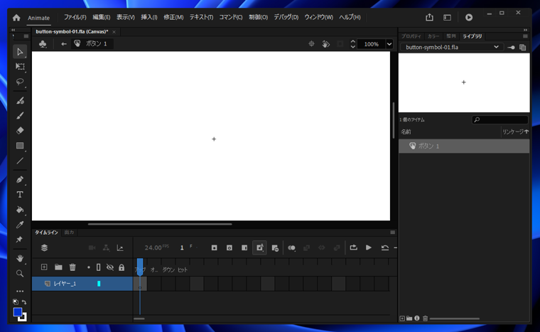Collapse the right panel double-arrow
Image resolution: width=540 pixels, height=332 pixels.
click(525, 30)
